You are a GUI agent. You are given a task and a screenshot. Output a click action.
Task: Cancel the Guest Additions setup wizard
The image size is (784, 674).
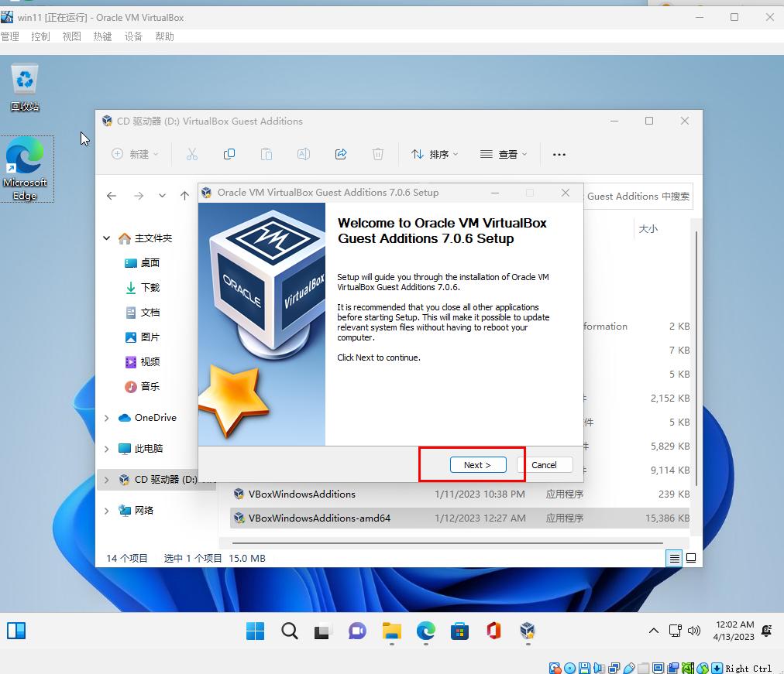coord(544,464)
